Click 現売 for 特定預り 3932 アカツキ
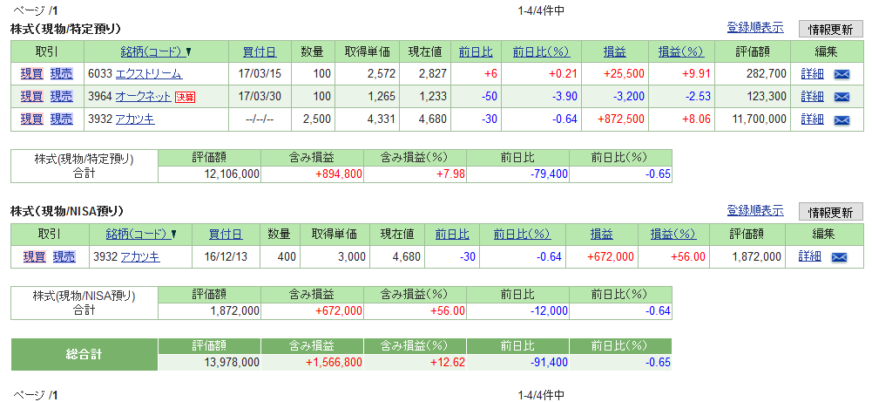 (x=61, y=119)
